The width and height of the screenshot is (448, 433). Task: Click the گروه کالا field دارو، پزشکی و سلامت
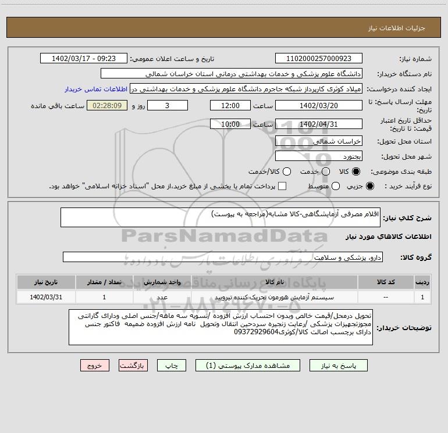(223, 257)
